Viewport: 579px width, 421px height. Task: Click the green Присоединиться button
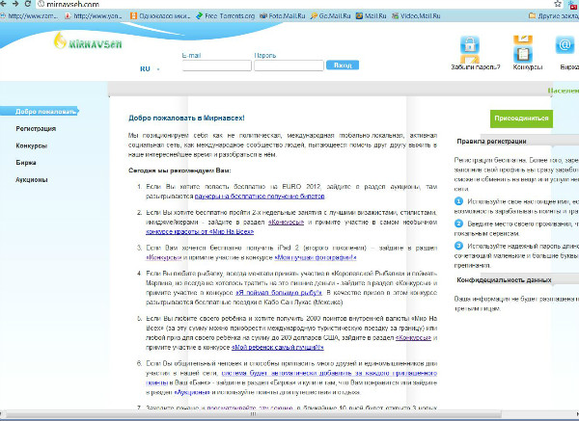coord(521,118)
